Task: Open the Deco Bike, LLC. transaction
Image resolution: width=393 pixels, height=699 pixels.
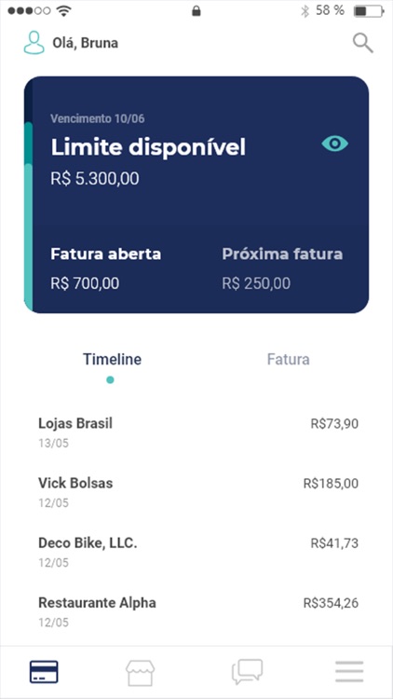Action: pyautogui.click(x=198, y=552)
